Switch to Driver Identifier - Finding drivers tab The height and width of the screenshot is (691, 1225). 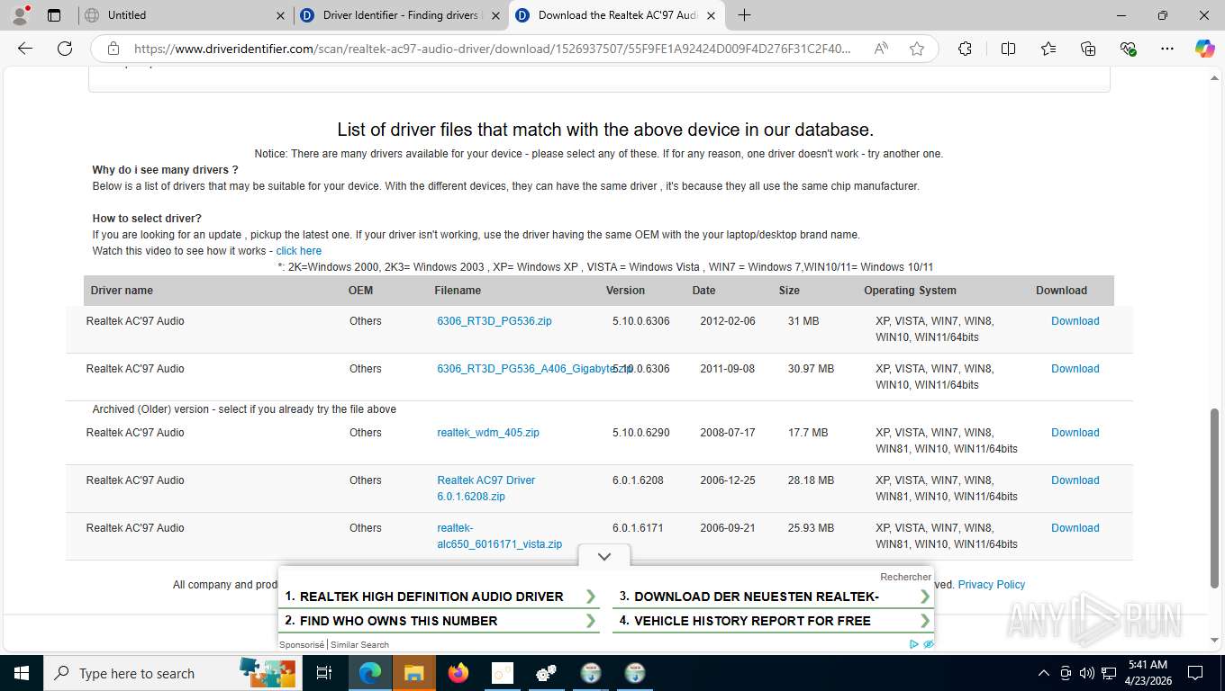(401, 15)
